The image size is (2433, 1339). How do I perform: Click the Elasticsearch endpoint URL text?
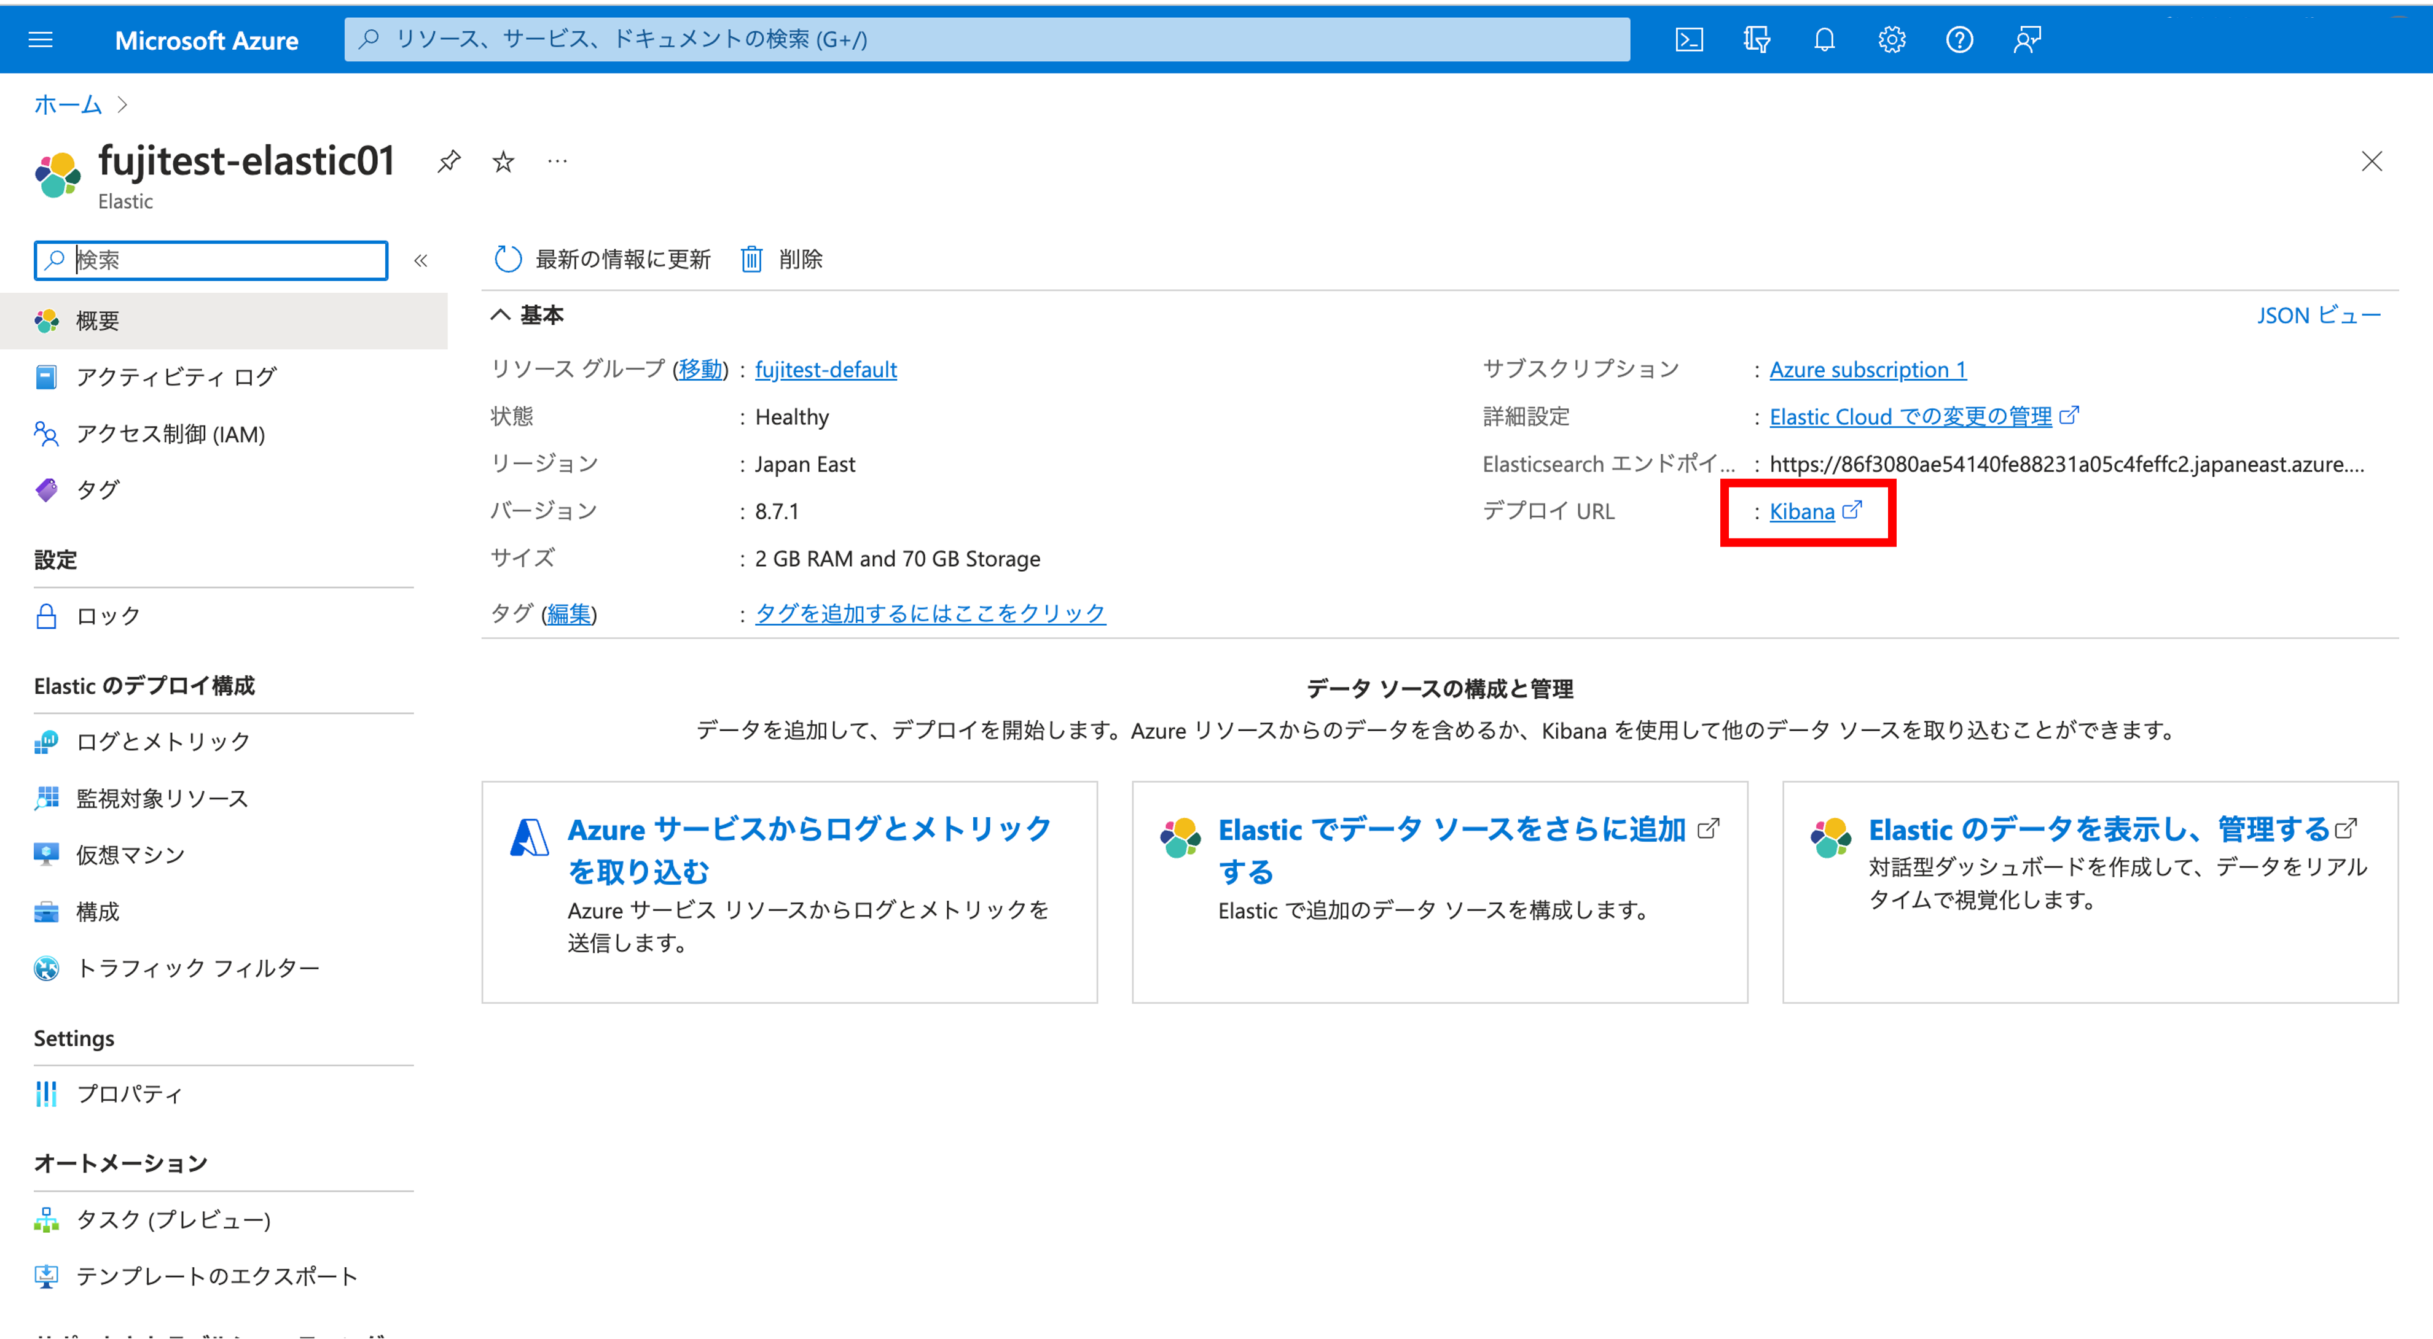click(2066, 464)
